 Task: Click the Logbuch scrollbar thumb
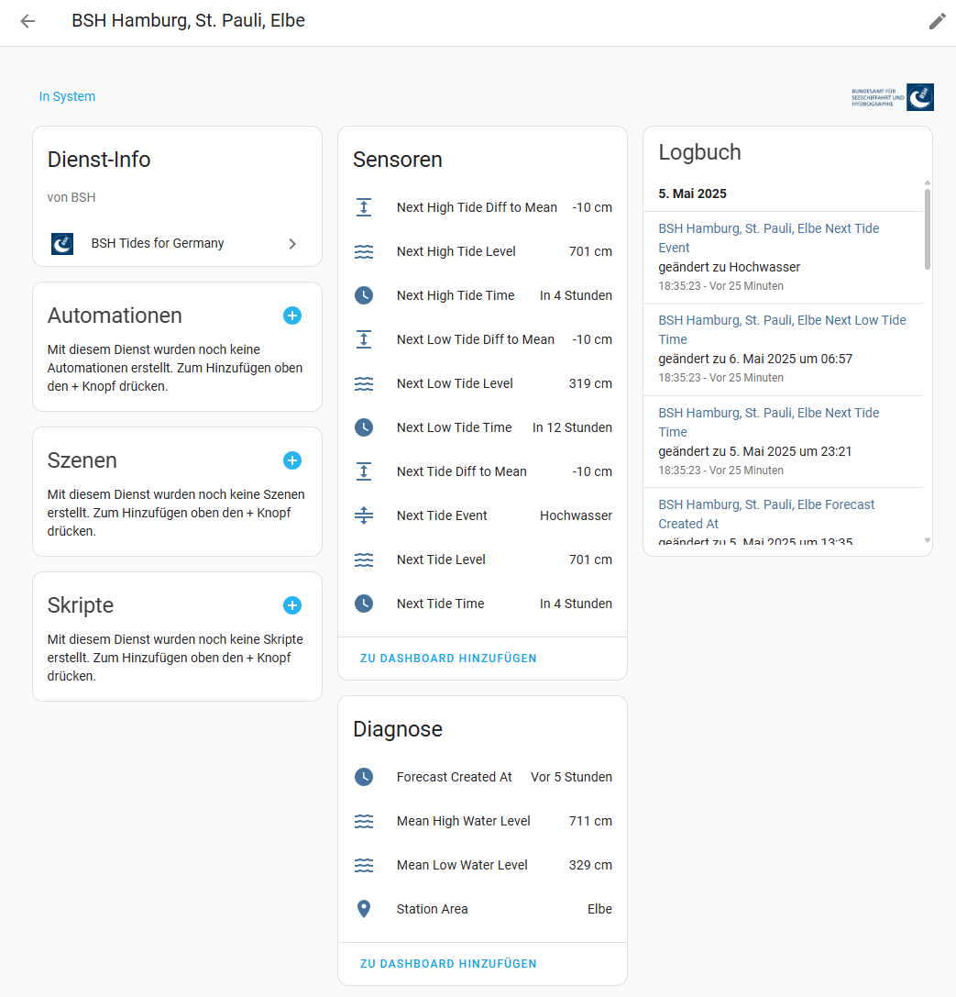tap(928, 229)
